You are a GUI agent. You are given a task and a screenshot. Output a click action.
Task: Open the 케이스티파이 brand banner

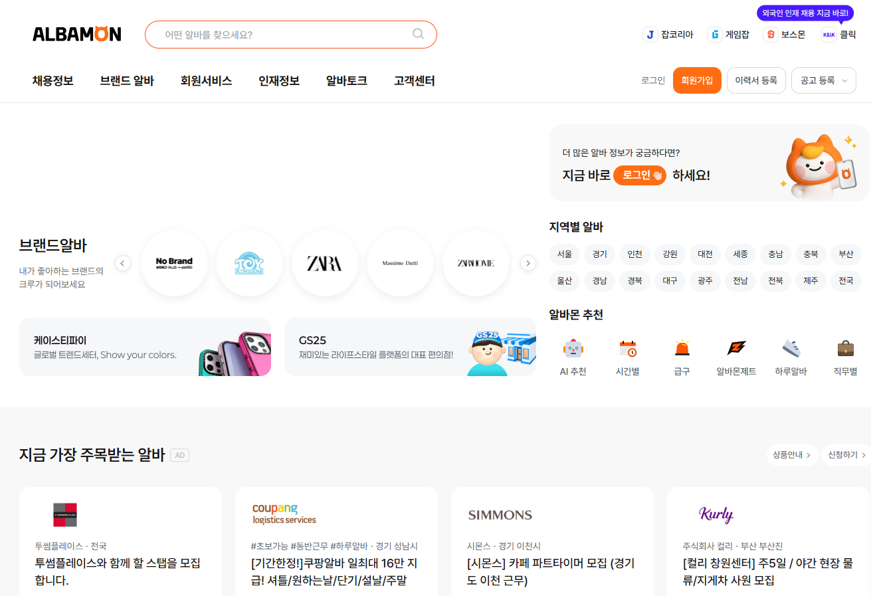(145, 347)
